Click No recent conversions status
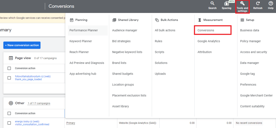Viewport: 276px width, 128px height. [x=249, y=123]
